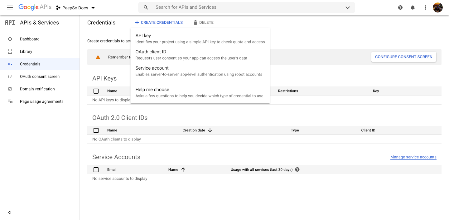Click the Delete trash icon
The image size is (449, 220).
(196, 22)
